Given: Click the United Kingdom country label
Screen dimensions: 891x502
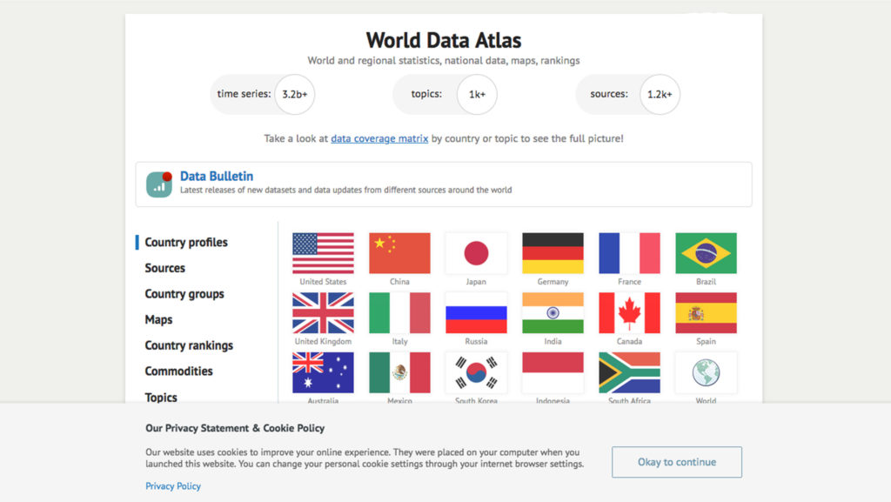Looking at the screenshot, I should (x=323, y=341).
